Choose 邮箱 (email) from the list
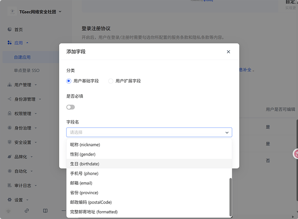Screen dimensions: 298x219 pyautogui.click(x=149, y=183)
